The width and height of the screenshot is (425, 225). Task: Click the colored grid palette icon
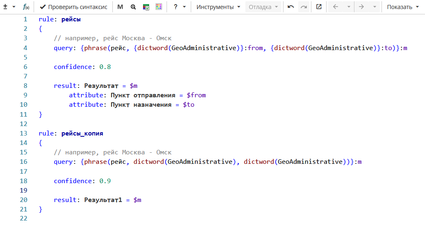(159, 7)
